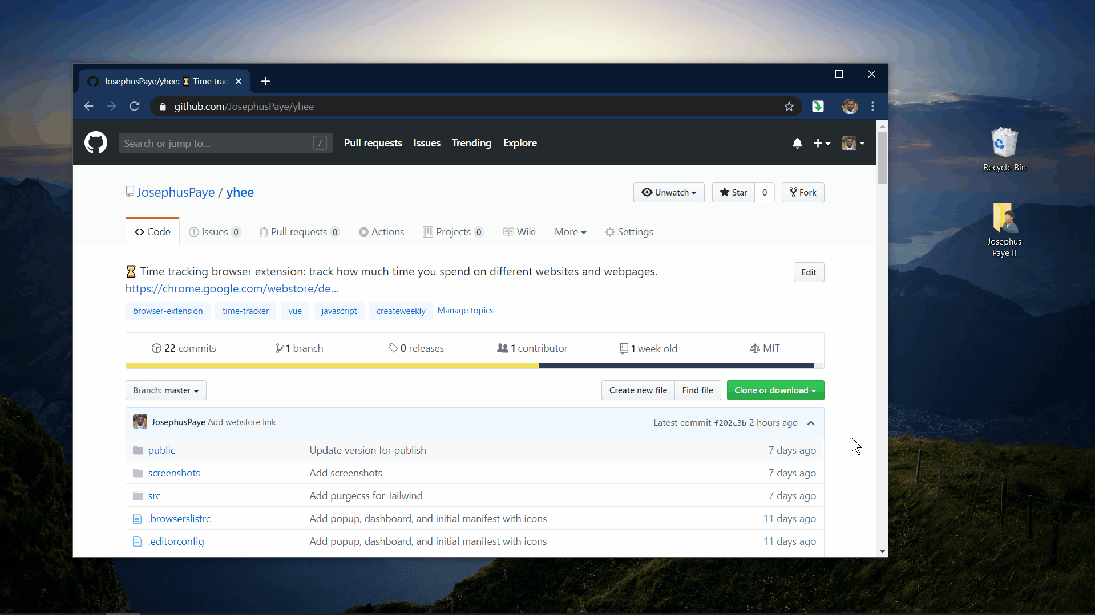Click the dark language bar segment
The height and width of the screenshot is (615, 1095).
coord(676,365)
